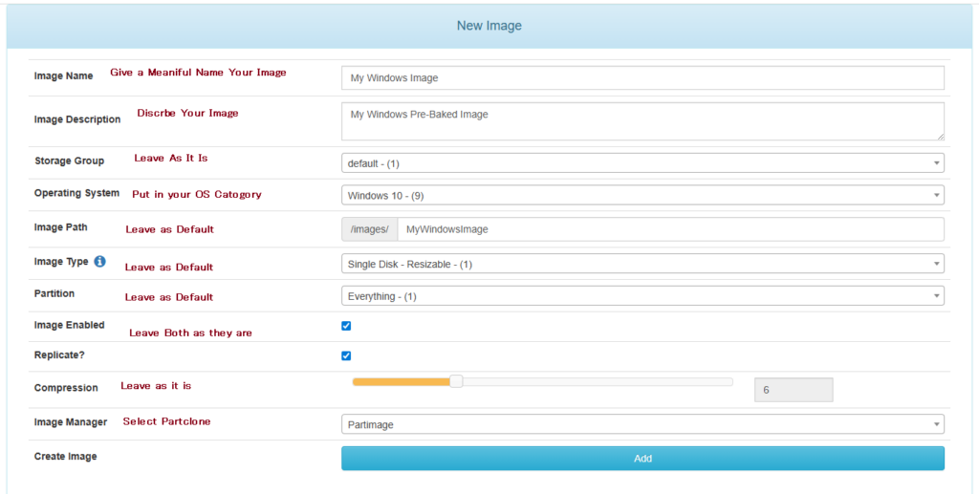Expand the Partition dropdown set to Everything

point(642,296)
